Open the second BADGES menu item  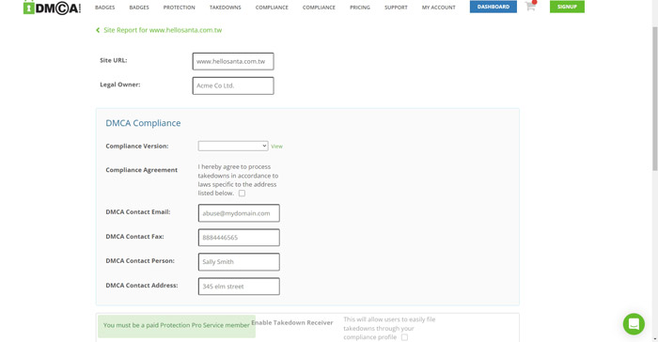pyautogui.click(x=139, y=8)
